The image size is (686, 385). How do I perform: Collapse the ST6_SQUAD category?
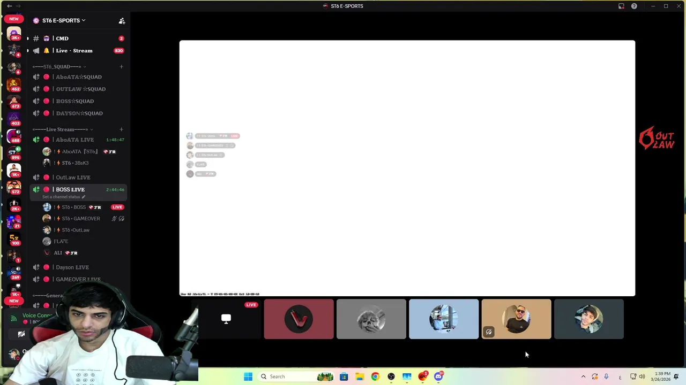[x=59, y=67]
